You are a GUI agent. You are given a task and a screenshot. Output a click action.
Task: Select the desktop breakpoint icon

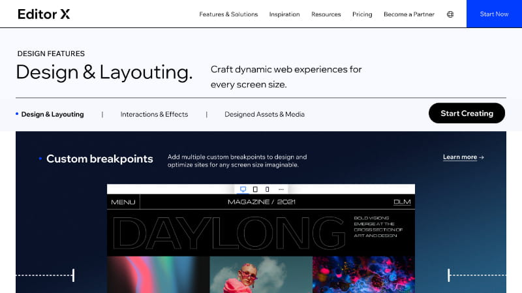coord(243,189)
